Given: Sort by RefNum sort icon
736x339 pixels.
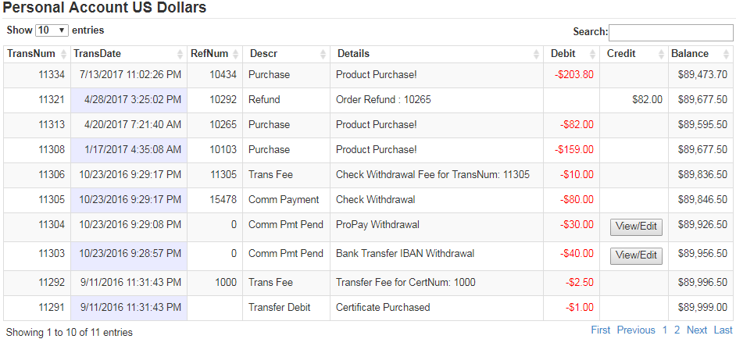Looking at the screenshot, I should (236, 55).
